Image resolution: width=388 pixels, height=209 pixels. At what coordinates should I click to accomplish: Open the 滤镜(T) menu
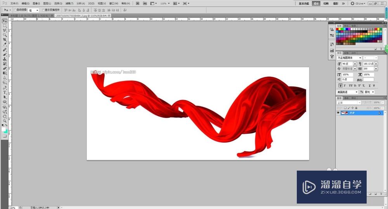click(x=69, y=3)
